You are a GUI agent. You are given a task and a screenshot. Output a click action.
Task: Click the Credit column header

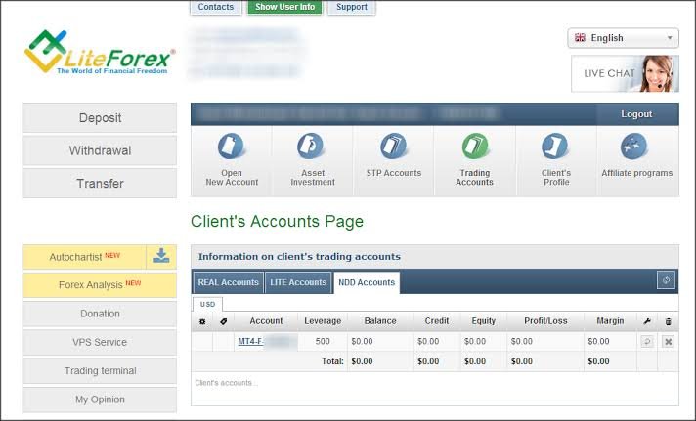pyautogui.click(x=437, y=321)
